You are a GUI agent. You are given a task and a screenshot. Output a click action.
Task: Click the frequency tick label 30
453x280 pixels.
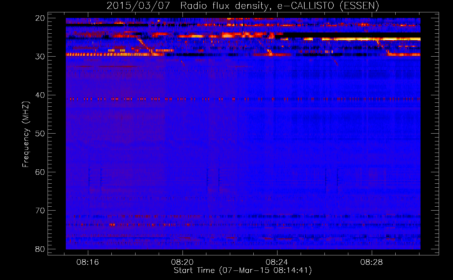tap(40, 57)
